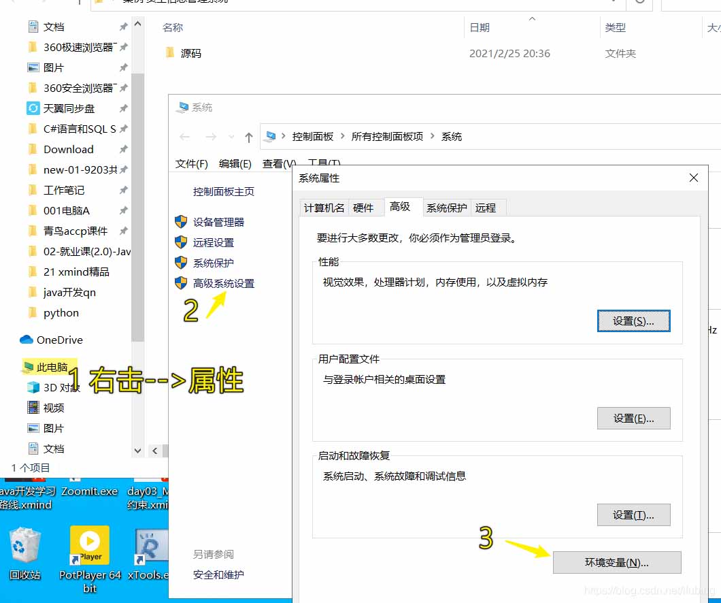Viewport: 721px width, 603px height.
Task: Click 所有控制面板项 in the breadcrumb
Action: tap(387, 137)
